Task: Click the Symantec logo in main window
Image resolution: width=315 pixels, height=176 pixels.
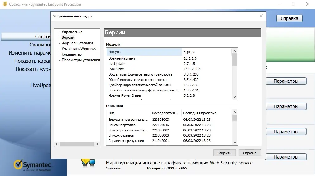Action: point(32,166)
